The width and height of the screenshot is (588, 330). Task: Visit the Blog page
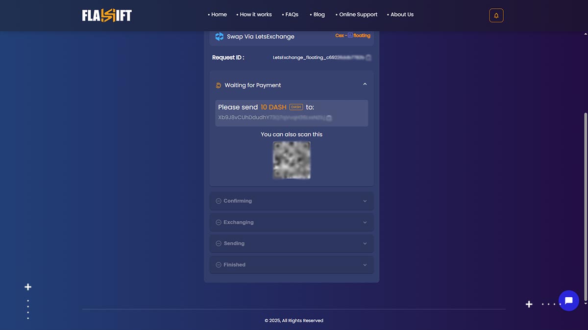pyautogui.click(x=318, y=14)
